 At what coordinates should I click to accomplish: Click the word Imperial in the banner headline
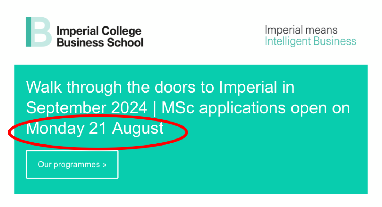pos(248,87)
